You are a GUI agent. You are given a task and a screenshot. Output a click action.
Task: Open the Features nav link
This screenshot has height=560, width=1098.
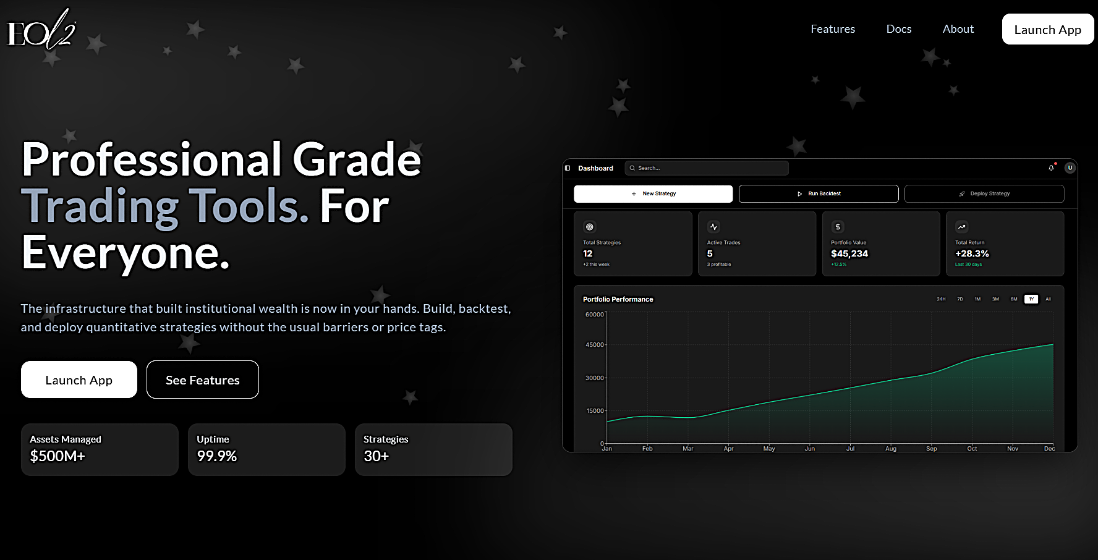pyautogui.click(x=833, y=29)
